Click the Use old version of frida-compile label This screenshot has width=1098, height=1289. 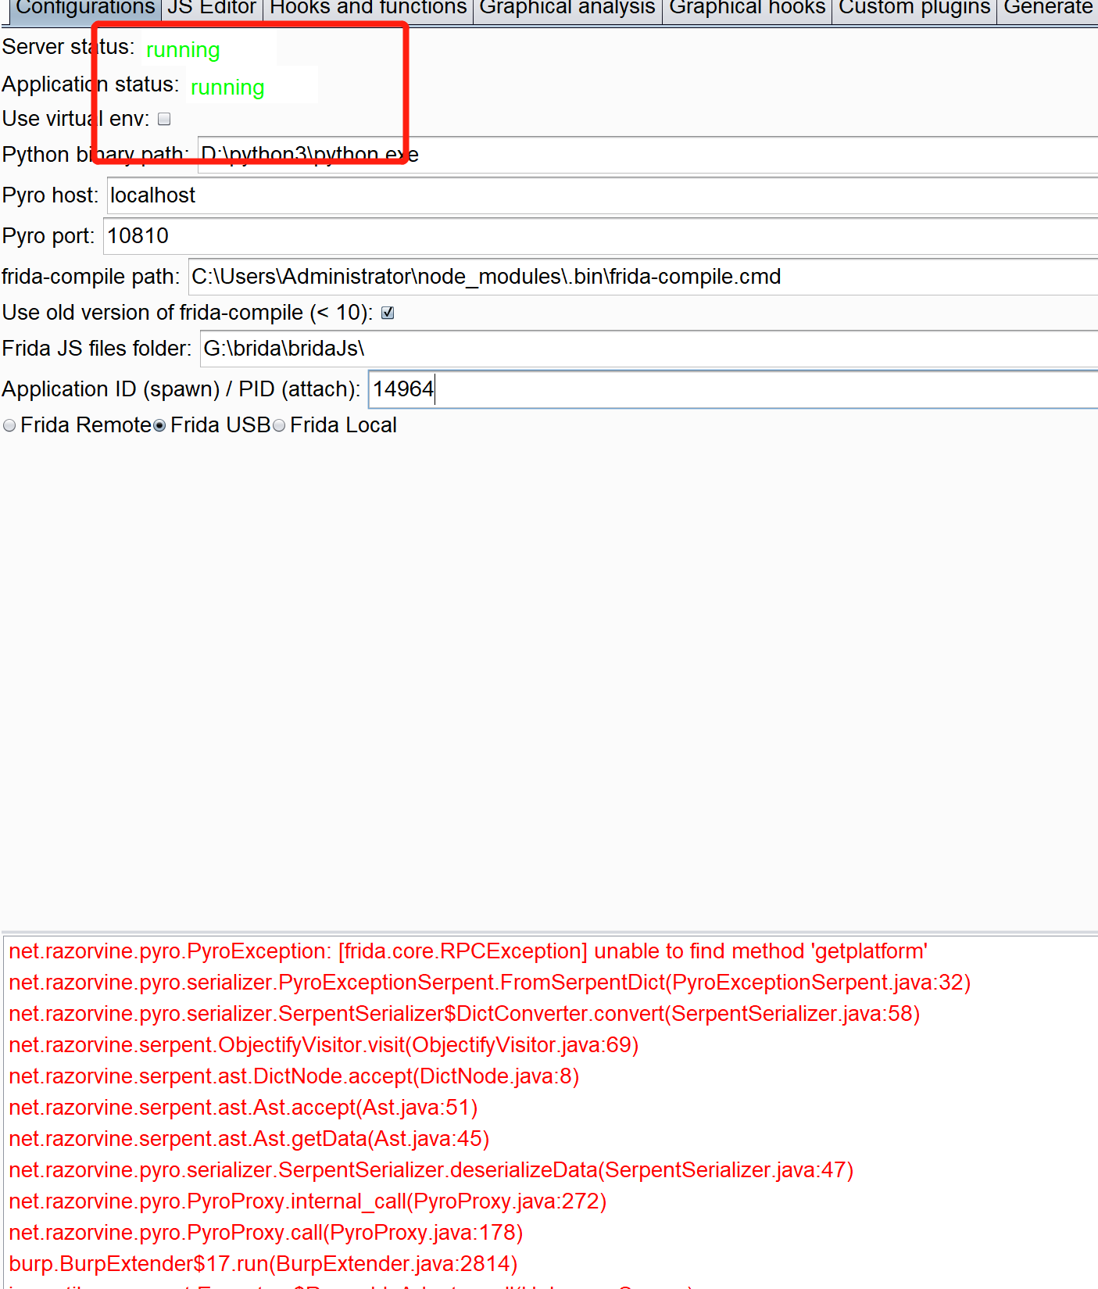[x=188, y=313]
